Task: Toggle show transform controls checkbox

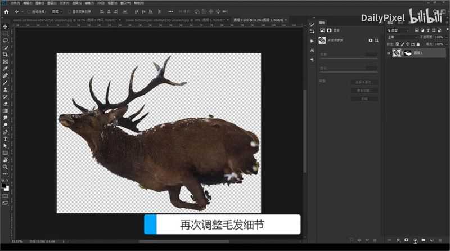Action: [69, 11]
